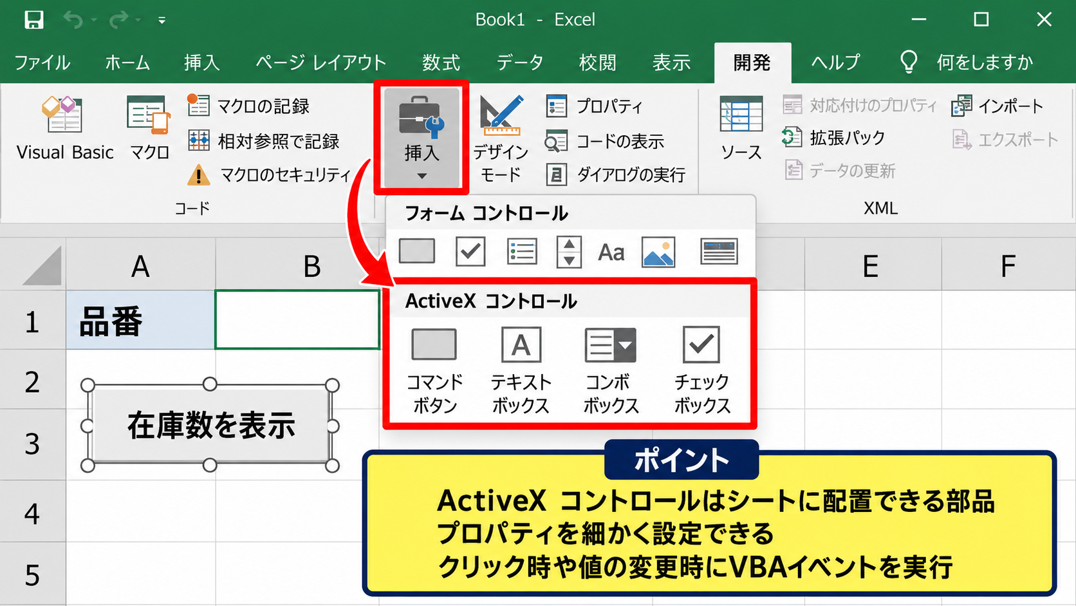Click コードの表示 to view code

tap(604, 140)
